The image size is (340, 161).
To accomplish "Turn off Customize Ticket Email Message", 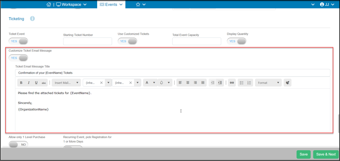I will [18, 58].
